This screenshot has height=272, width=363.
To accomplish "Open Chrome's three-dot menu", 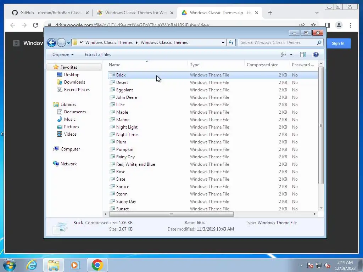I will (350, 25).
